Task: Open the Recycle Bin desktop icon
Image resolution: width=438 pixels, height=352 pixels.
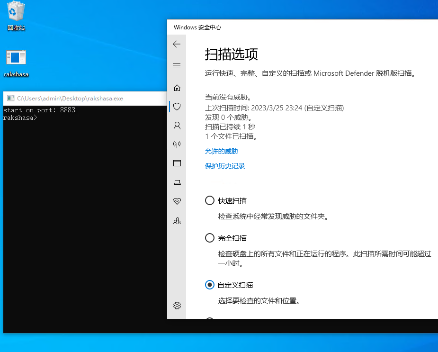Action: point(16,16)
